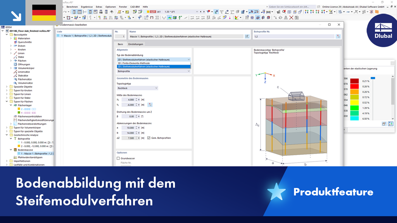The image size is (397, 223).
Task: Expand the Spezielle Objekte tree node
Action: pyautogui.click(x=7, y=87)
